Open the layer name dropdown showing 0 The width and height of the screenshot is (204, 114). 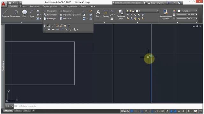(x=142, y=11)
